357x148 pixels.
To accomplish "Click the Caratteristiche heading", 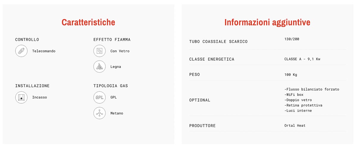I will [x=88, y=22].
